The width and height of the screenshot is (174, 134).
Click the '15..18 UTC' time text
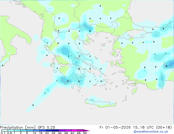[x=143, y=127]
